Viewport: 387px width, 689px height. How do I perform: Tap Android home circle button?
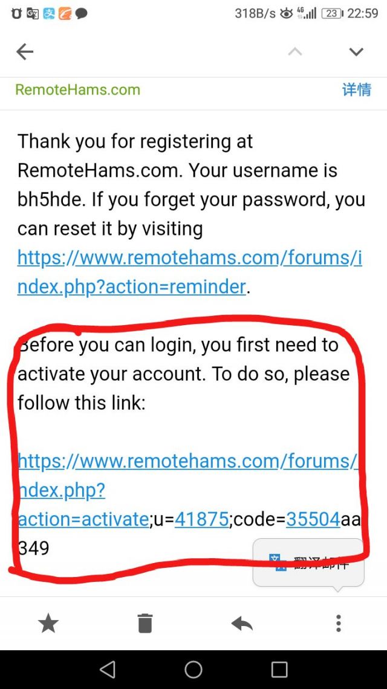[x=193, y=670]
